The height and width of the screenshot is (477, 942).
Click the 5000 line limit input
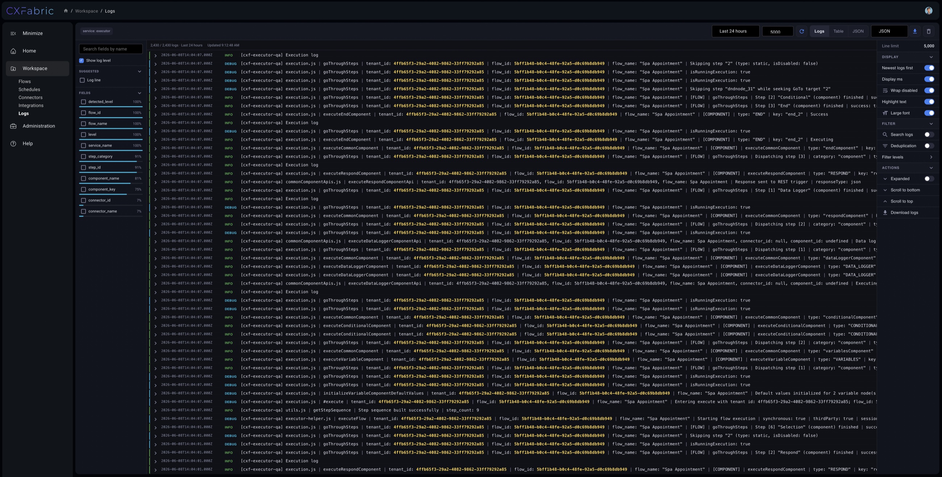coord(778,32)
